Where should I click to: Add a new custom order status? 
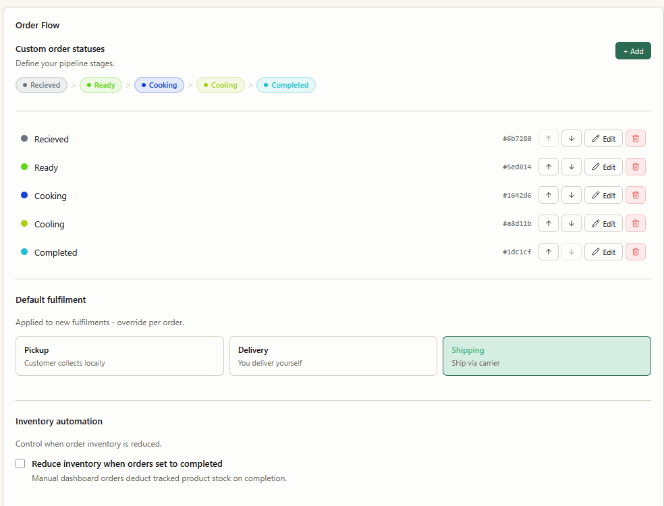click(633, 51)
